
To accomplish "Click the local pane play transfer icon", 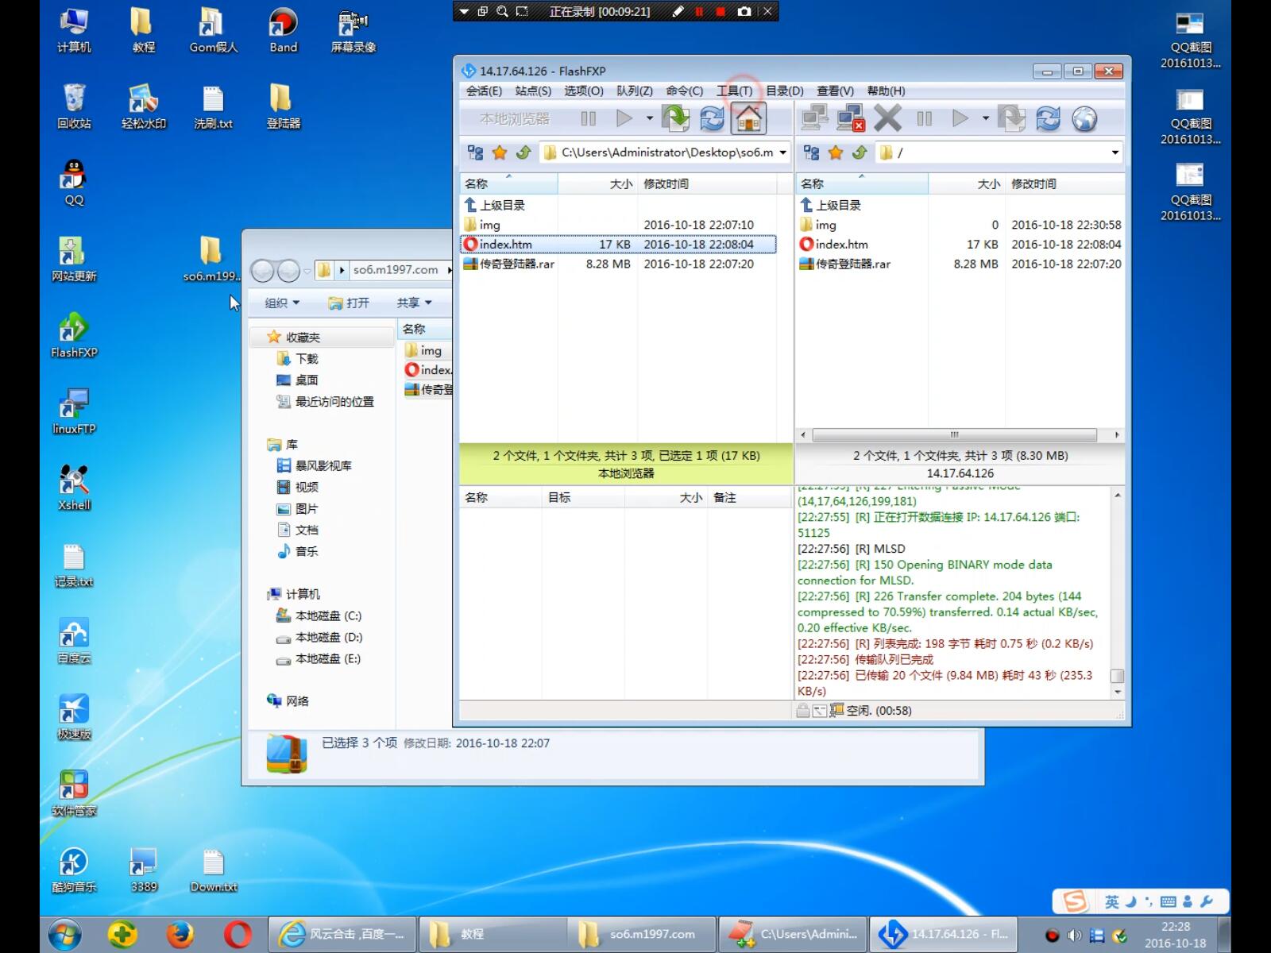I will coord(624,118).
